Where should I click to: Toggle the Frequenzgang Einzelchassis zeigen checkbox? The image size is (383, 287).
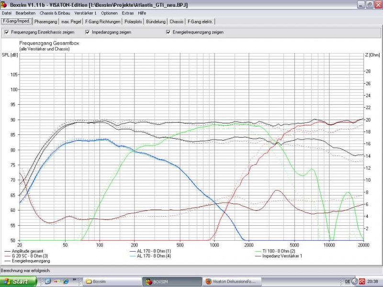coord(7,33)
